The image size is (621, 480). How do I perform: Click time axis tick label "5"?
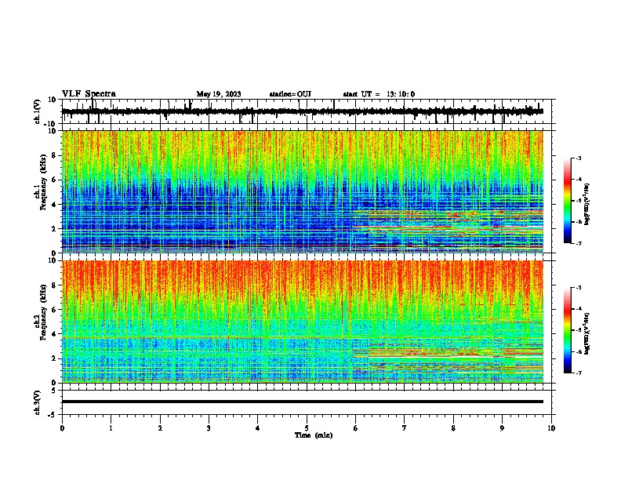(307, 428)
